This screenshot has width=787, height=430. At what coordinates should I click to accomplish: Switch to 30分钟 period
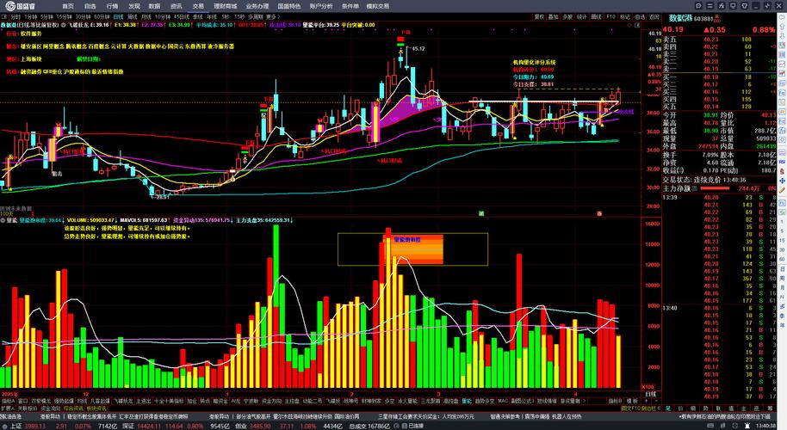tap(84, 16)
